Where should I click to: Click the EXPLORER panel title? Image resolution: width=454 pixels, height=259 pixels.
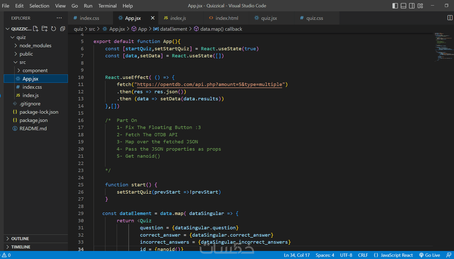pyautogui.click(x=21, y=18)
